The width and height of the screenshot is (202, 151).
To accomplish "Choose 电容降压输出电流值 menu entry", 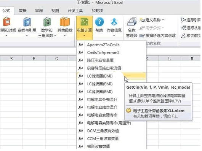I will pos(111,68).
